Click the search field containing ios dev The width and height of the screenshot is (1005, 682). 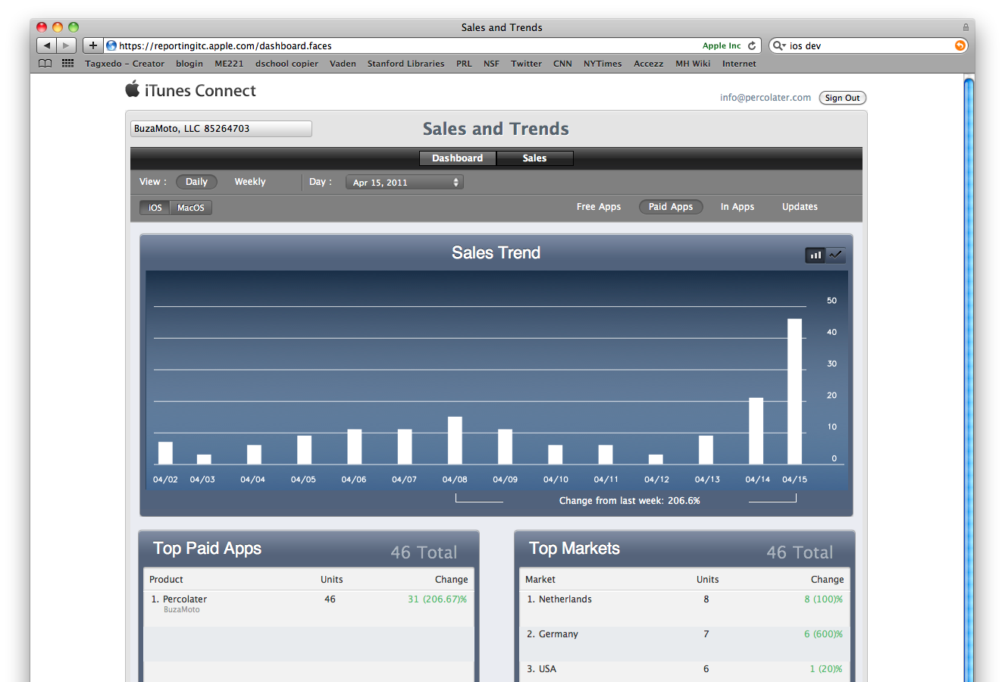[x=870, y=45]
